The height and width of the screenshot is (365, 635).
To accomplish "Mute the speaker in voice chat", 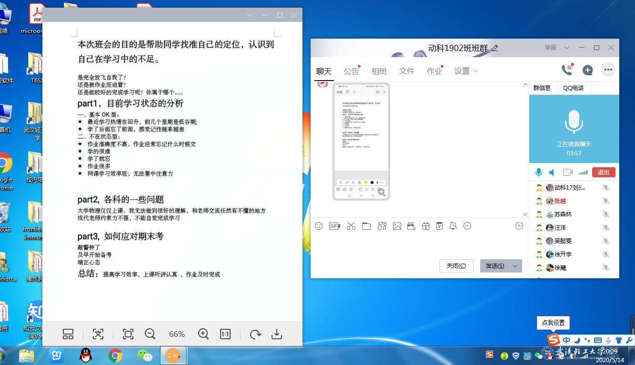I will pos(552,172).
